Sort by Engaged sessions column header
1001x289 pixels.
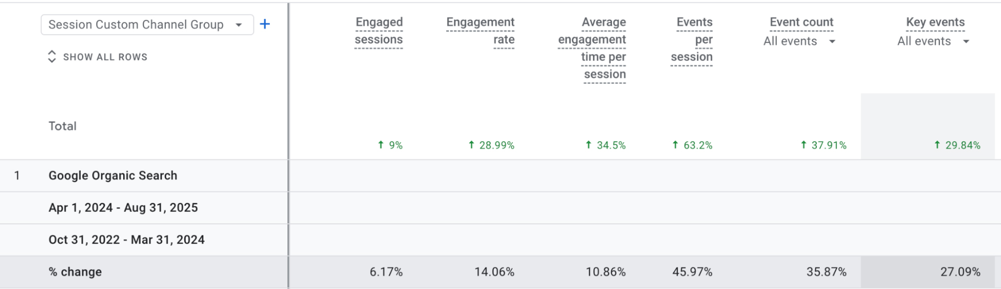coord(379,31)
